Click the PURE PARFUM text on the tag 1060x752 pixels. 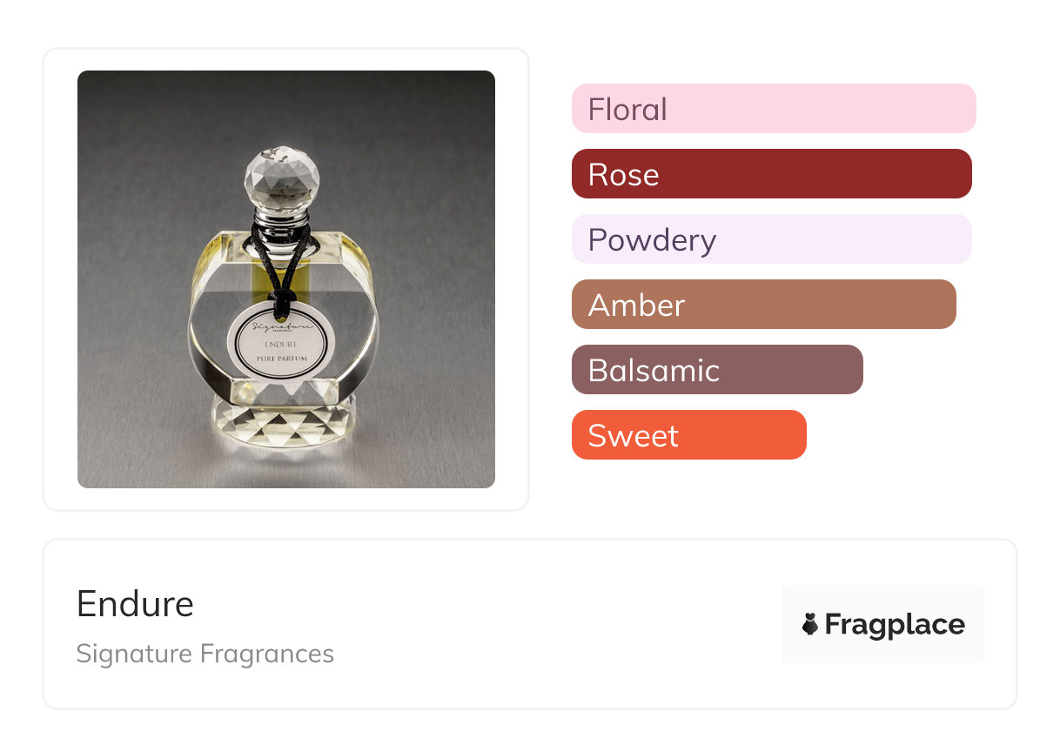281,359
